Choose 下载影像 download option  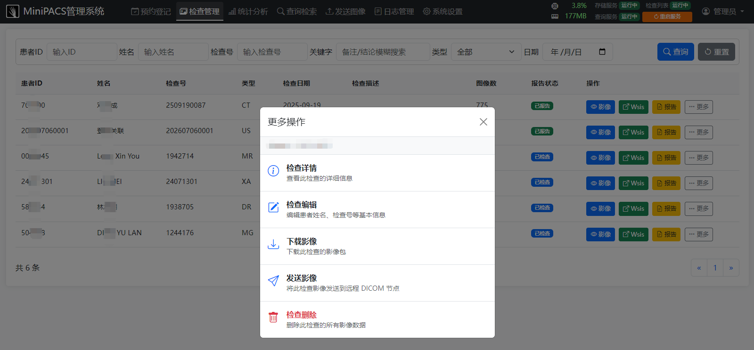377,246
